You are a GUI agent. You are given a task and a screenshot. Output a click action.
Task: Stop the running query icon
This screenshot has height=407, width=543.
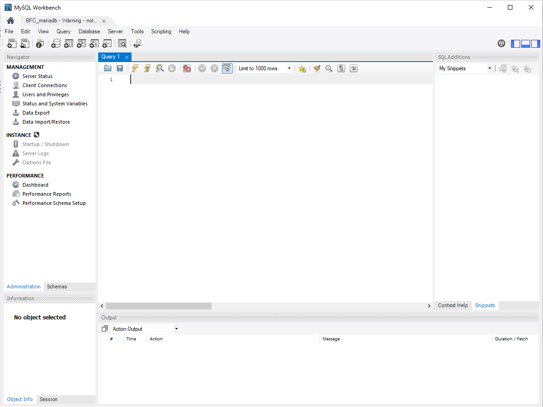click(x=172, y=68)
